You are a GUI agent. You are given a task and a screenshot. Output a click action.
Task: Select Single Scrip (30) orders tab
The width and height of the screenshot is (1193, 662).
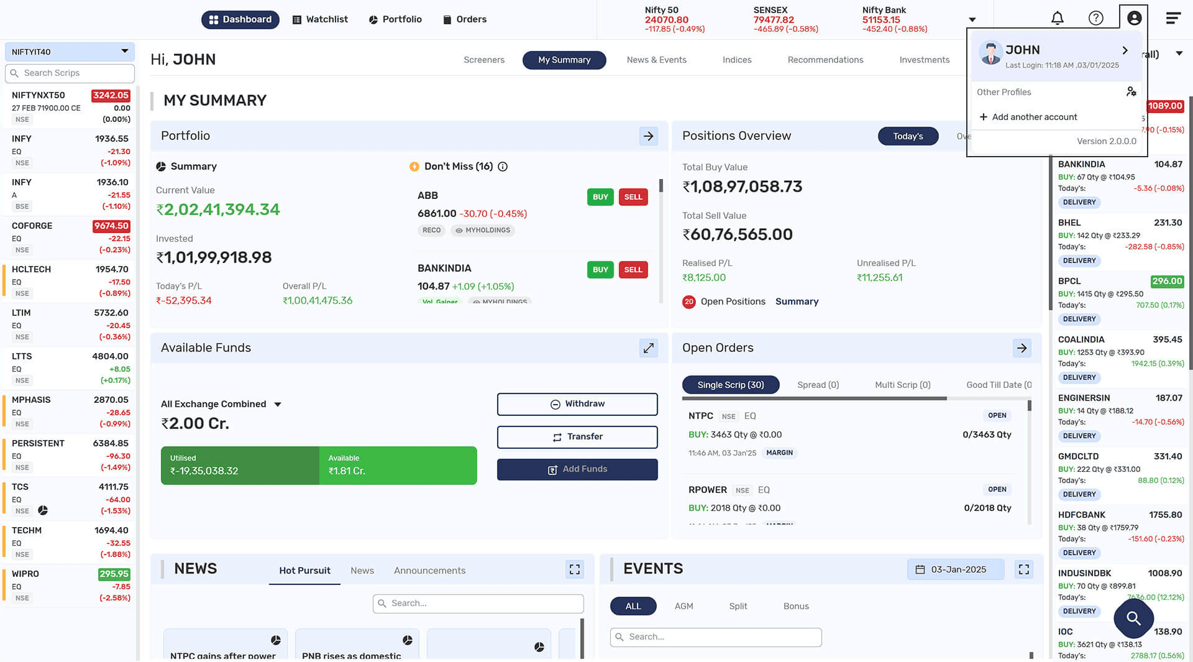pos(731,385)
